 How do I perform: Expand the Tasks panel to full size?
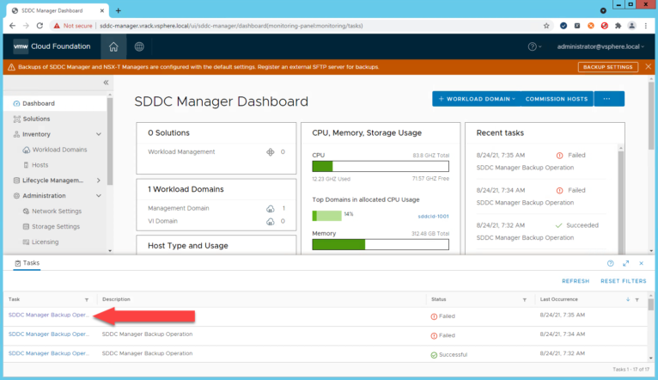[x=625, y=263]
